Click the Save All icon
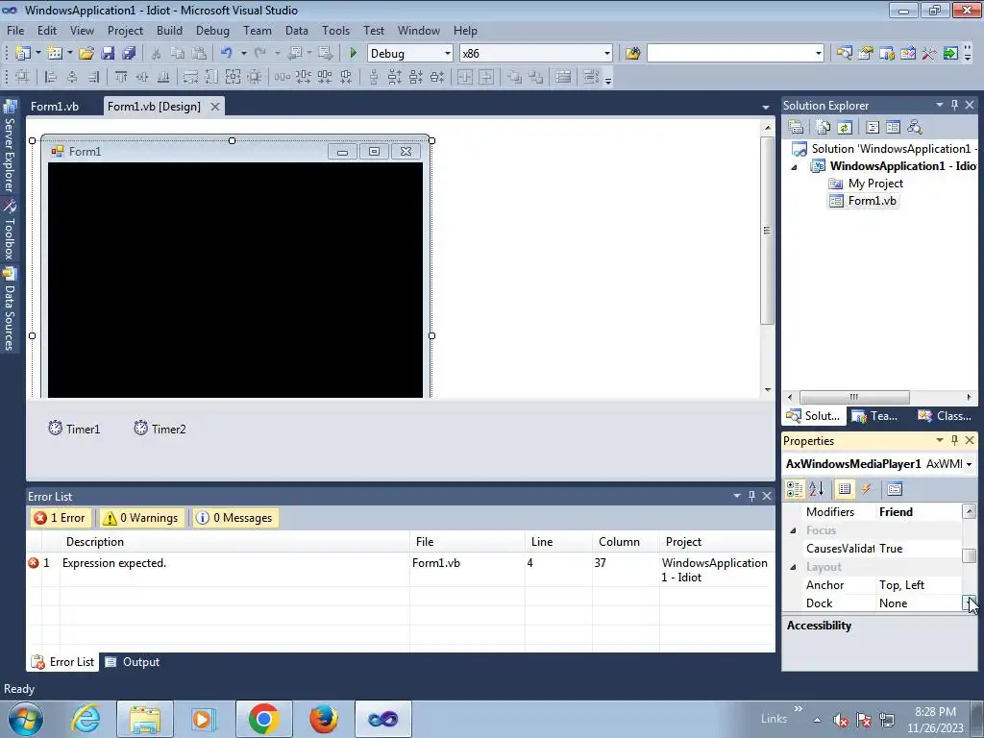This screenshot has width=984, height=738. tap(129, 54)
